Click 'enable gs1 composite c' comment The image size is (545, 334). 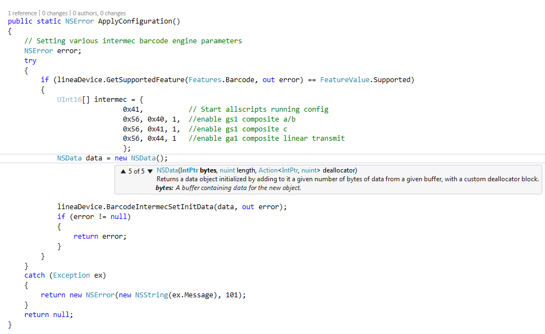[x=238, y=129]
